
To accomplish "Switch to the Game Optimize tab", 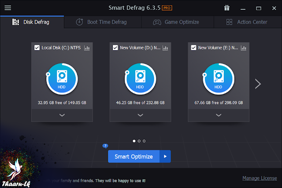I will tap(178, 22).
